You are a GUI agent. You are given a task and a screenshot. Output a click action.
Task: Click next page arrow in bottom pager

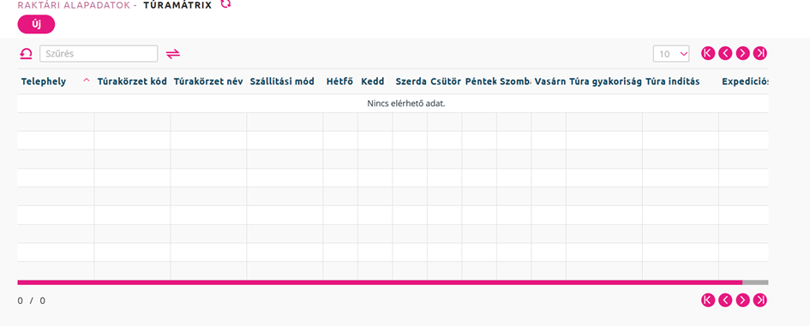pyautogui.click(x=743, y=300)
